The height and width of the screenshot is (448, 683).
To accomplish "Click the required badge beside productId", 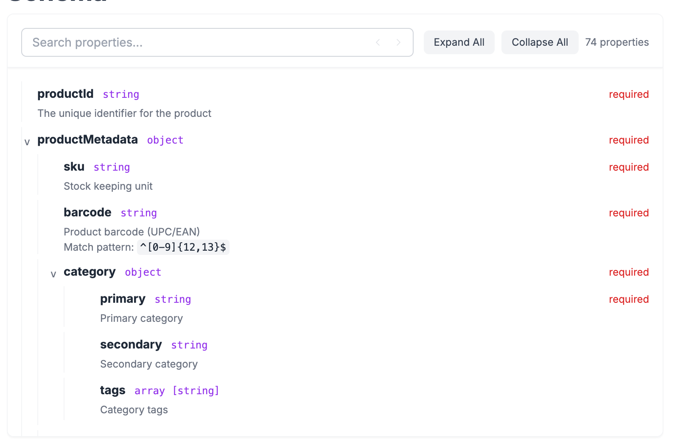I will pos(629,94).
